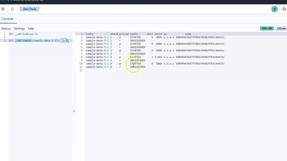This screenshot has width=287, height=161.
Task: Click the 'docs' column header in output
Action: (150, 34)
